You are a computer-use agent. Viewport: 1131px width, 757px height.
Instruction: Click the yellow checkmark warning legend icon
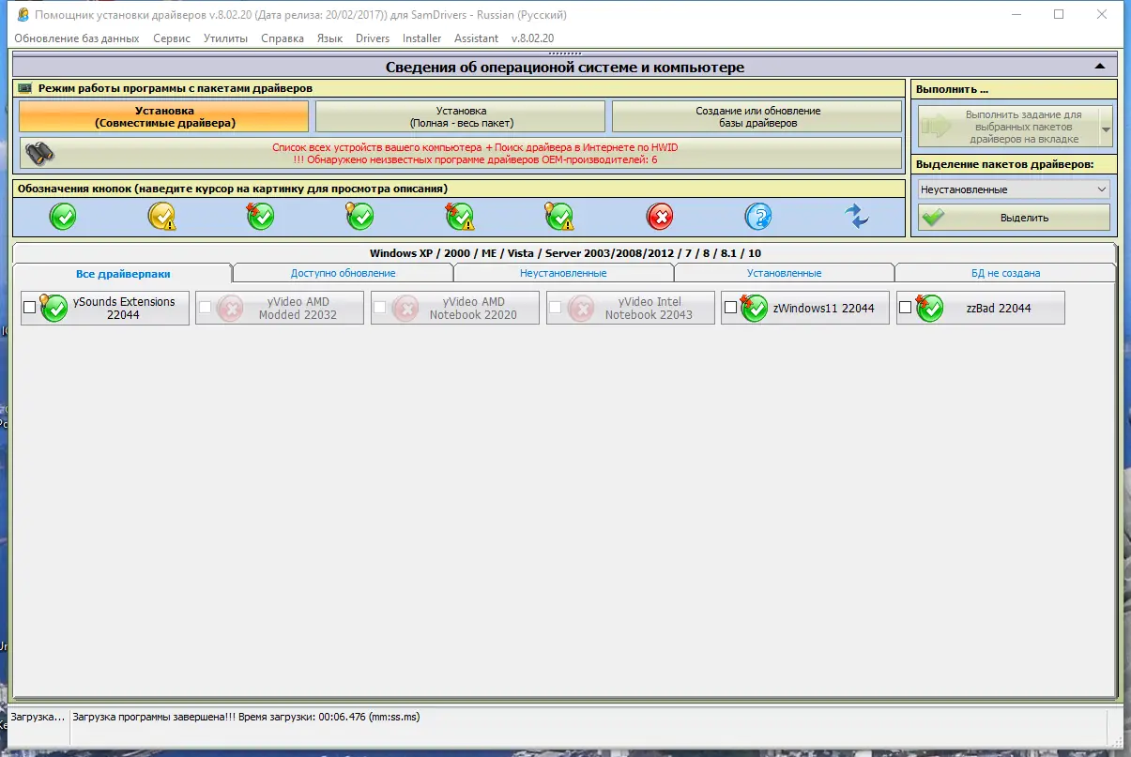point(161,217)
